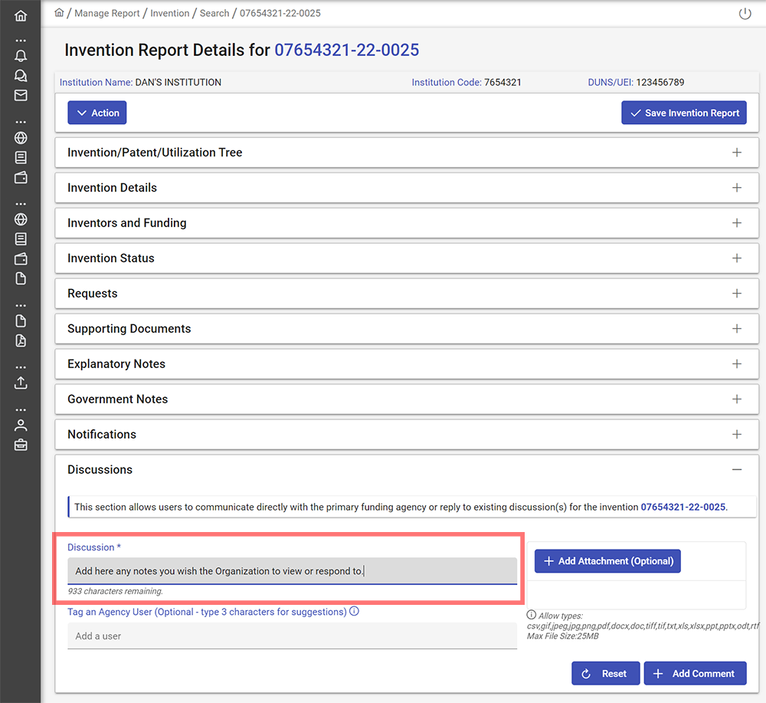Open the Action dropdown button
This screenshot has height=703, width=766.
click(97, 113)
